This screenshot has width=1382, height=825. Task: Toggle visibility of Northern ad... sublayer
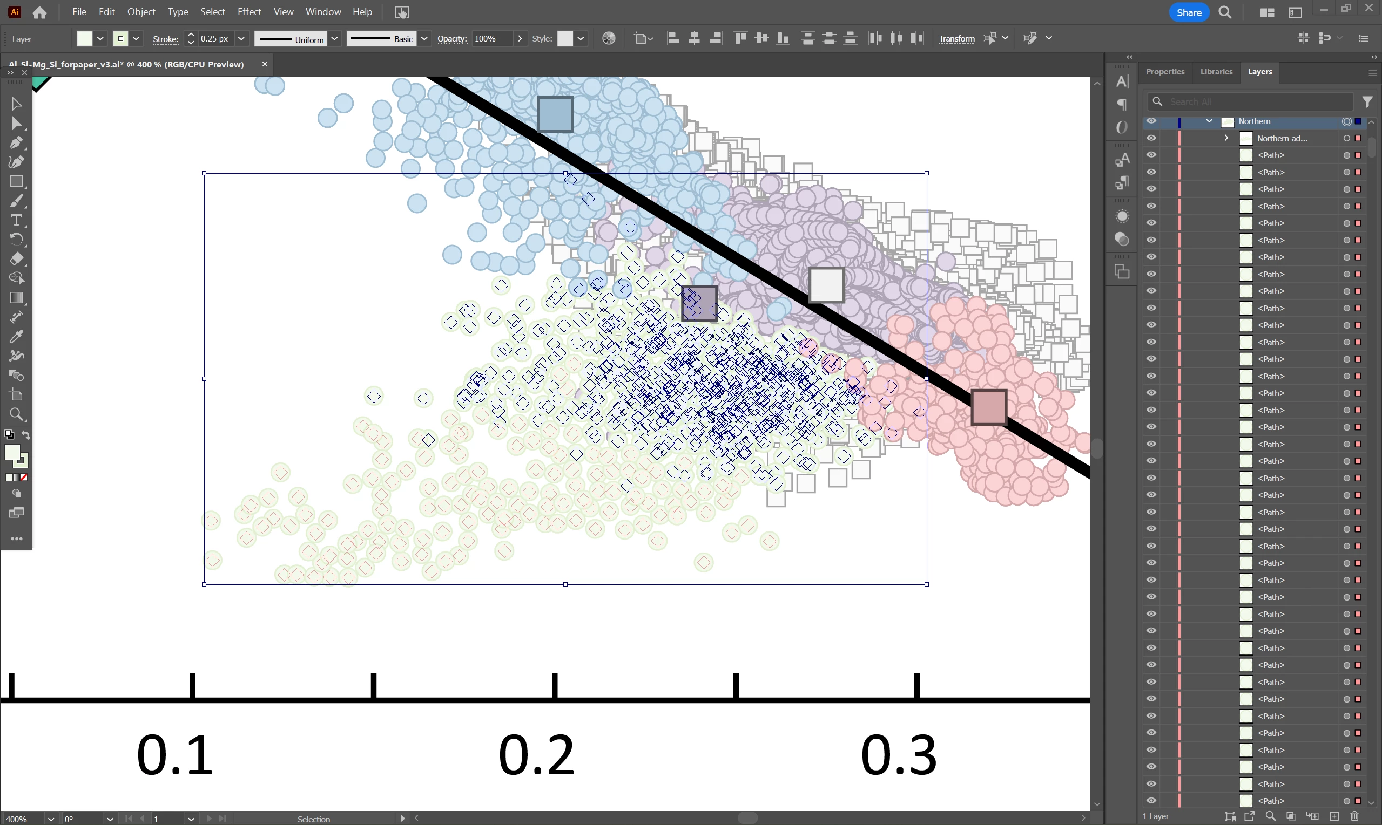pyautogui.click(x=1151, y=138)
